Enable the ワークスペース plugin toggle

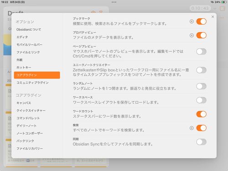(201, 100)
